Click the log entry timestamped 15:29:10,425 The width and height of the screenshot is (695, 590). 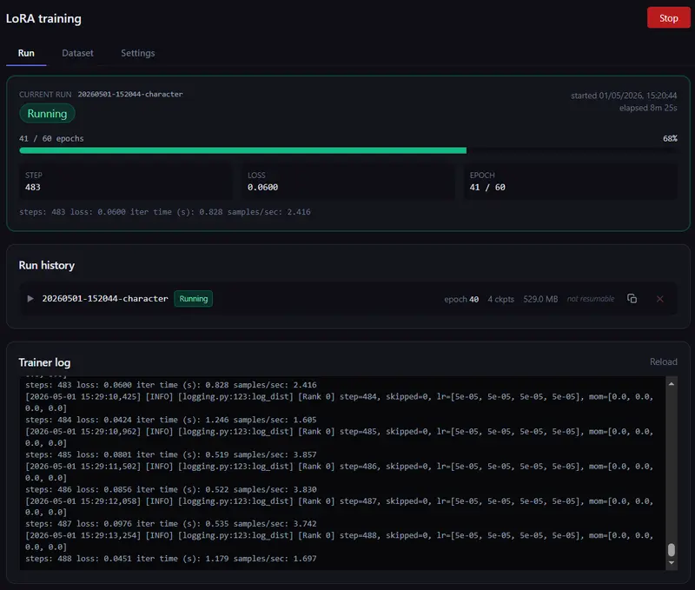340,402
